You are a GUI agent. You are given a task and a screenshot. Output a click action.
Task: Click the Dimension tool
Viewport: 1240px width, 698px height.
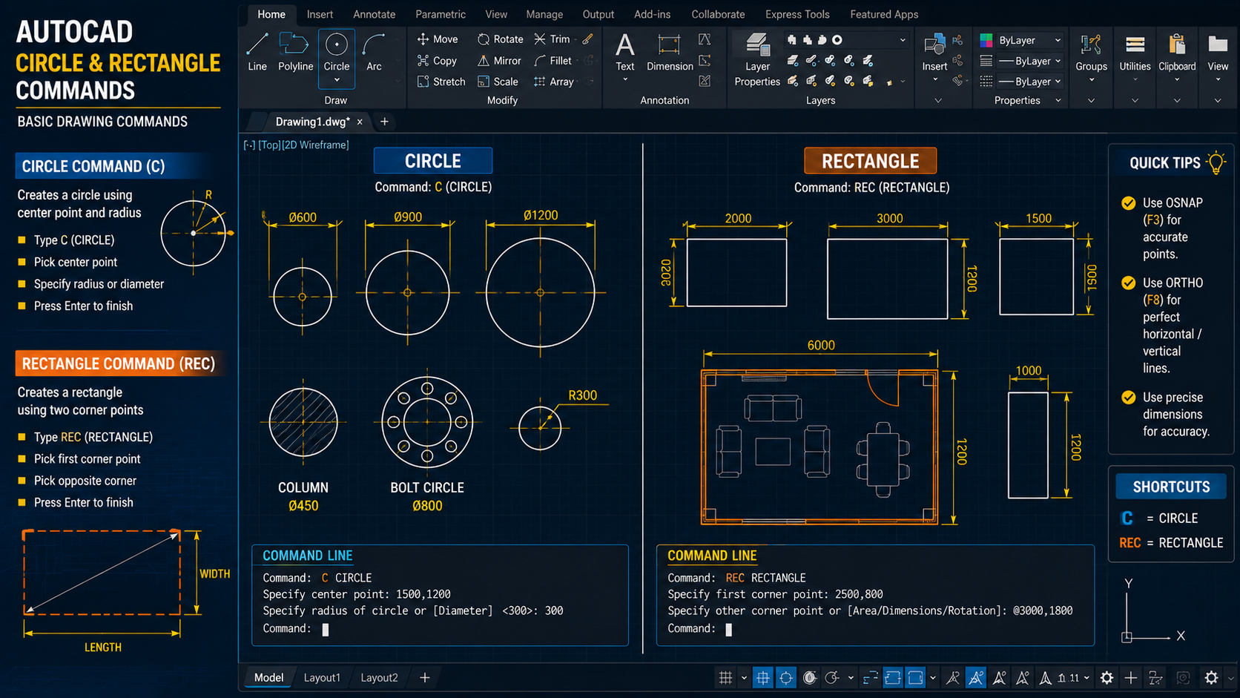tap(670, 52)
